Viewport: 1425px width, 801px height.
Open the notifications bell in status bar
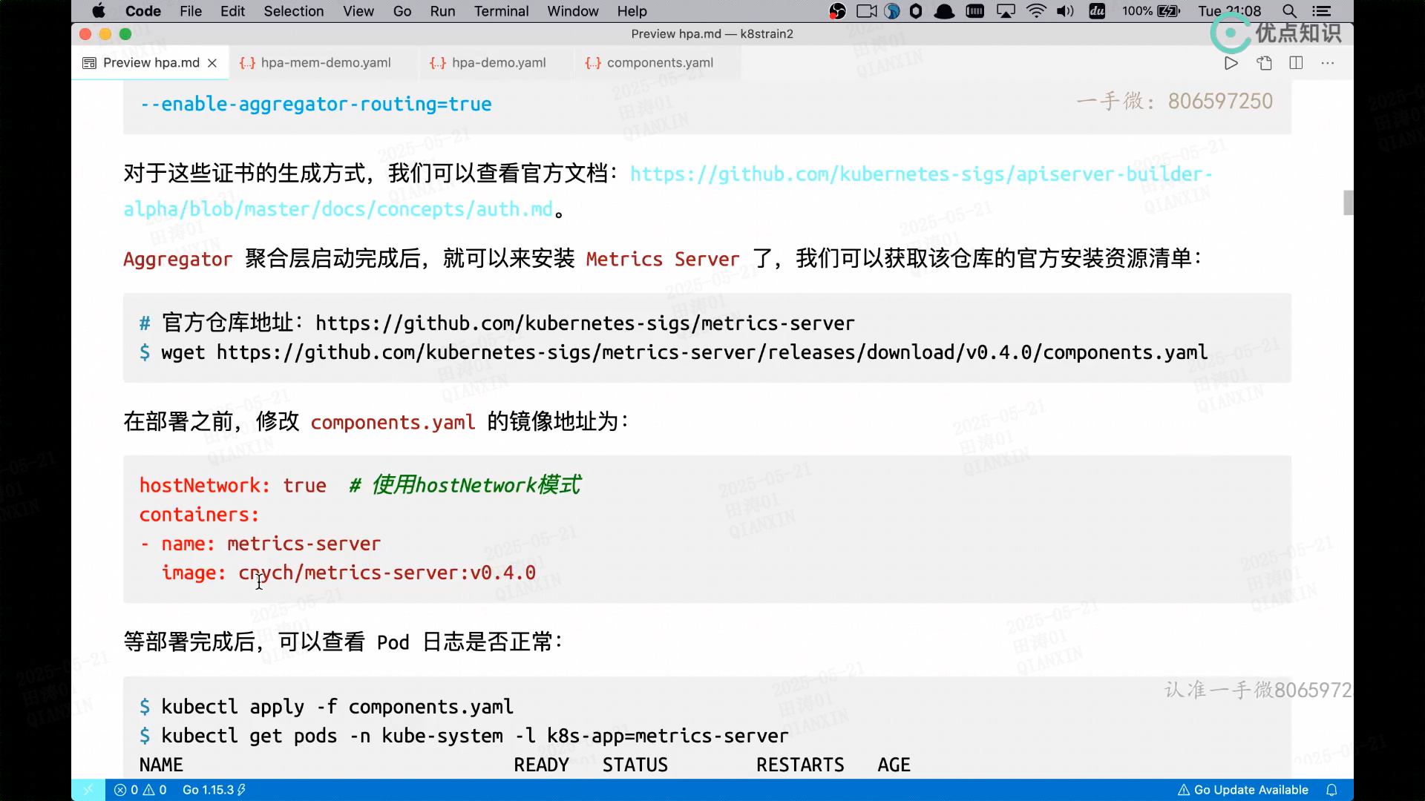1331,790
